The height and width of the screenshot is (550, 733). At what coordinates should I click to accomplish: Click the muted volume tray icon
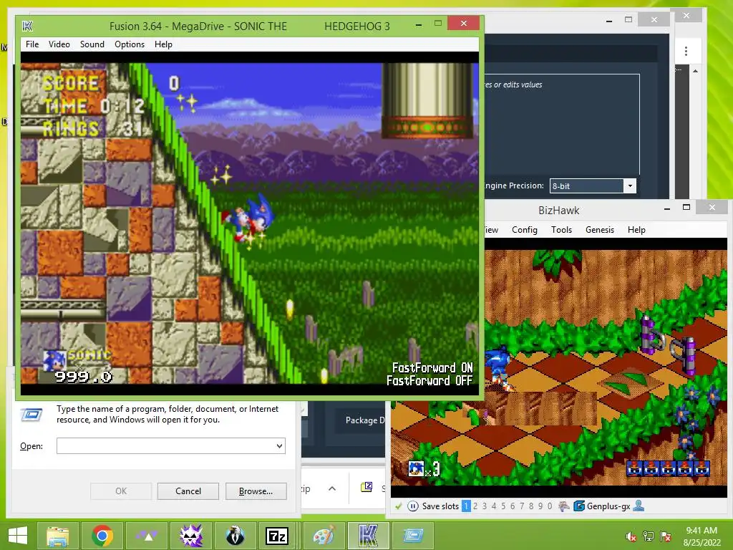(631, 536)
